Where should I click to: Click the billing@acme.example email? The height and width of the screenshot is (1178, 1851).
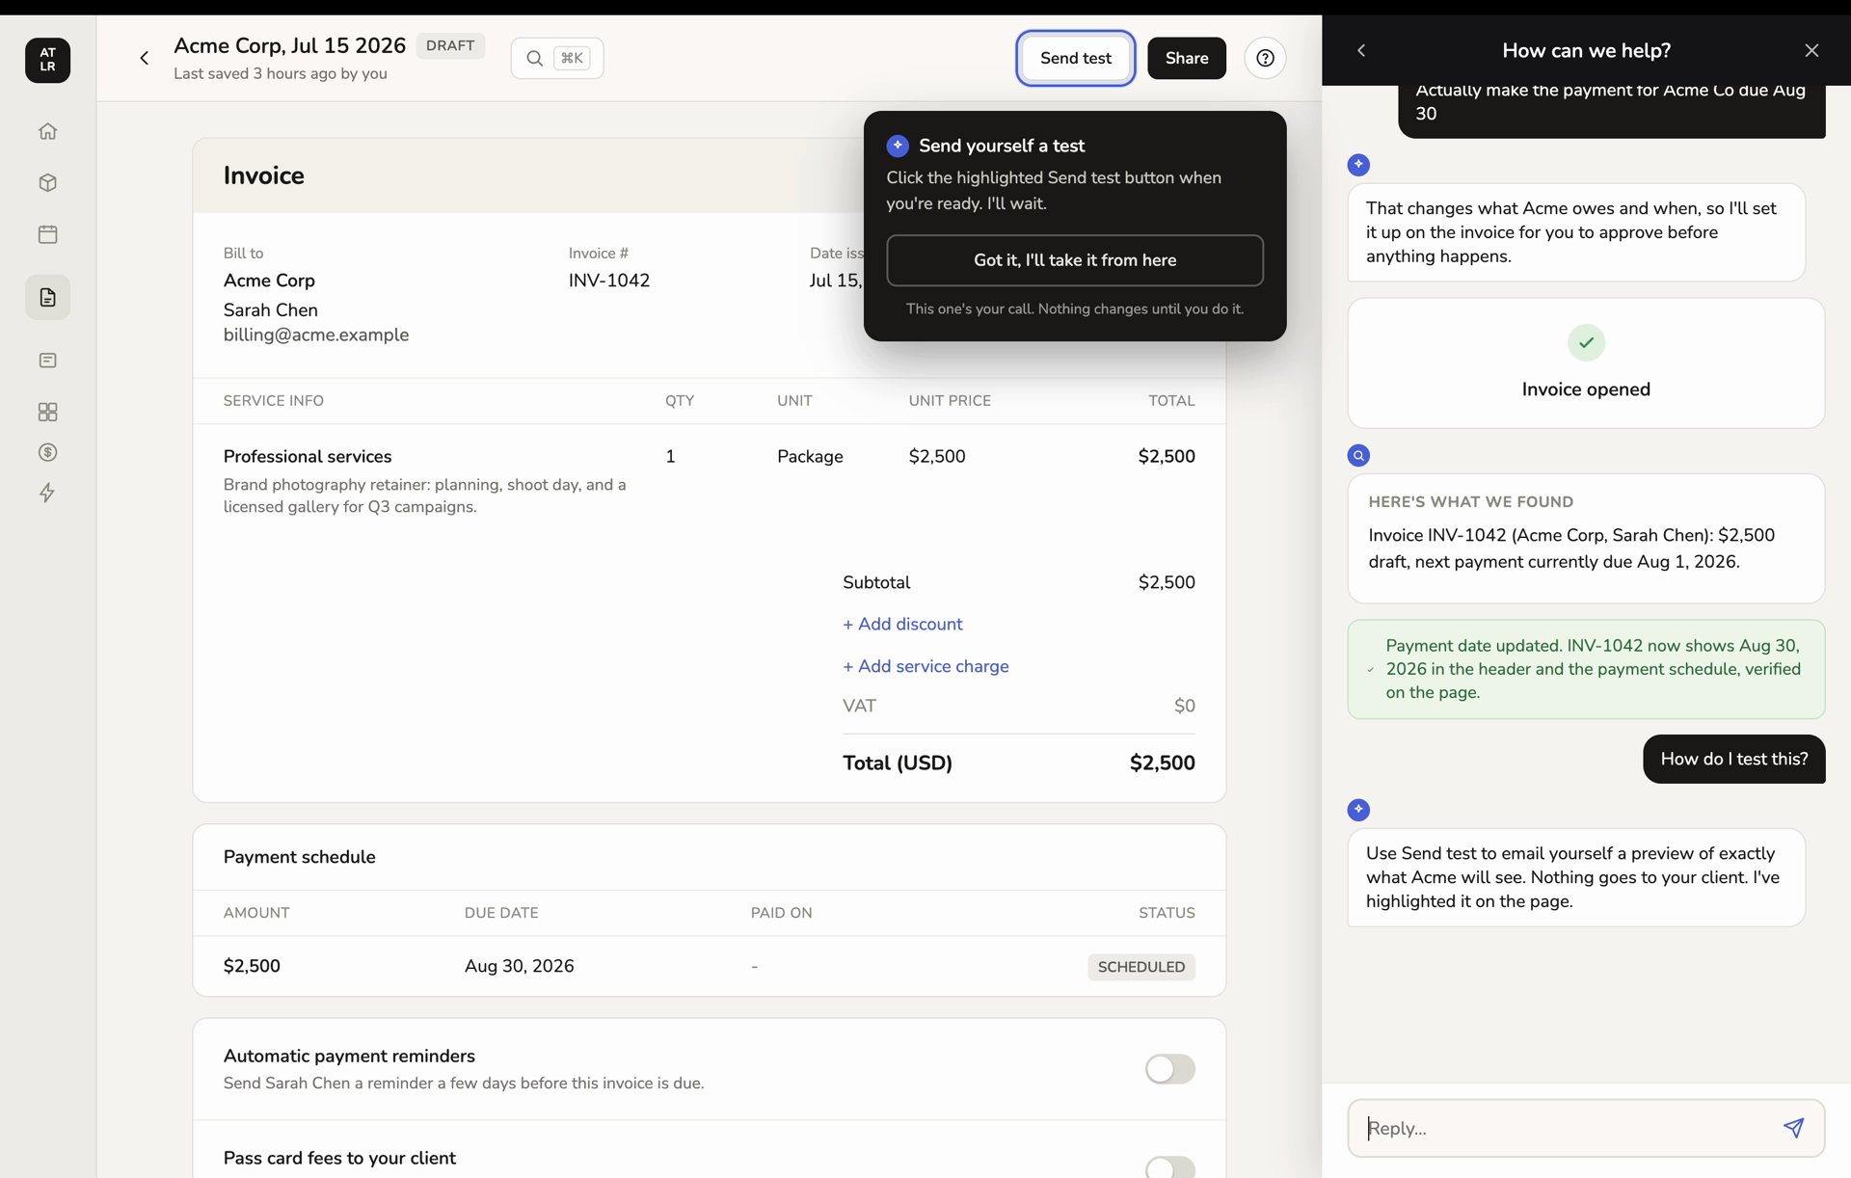[316, 335]
